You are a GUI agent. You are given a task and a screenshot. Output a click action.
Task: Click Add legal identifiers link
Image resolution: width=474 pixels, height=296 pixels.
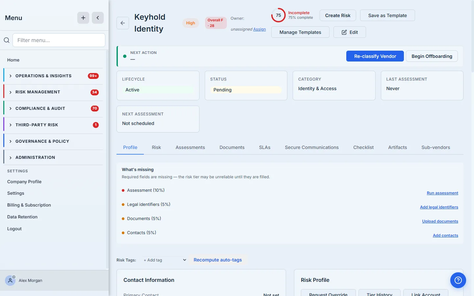click(x=439, y=207)
